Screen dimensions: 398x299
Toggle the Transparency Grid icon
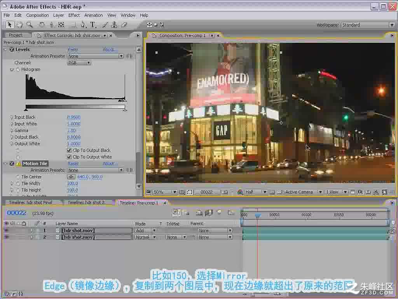pyautogui.click(x=279, y=192)
